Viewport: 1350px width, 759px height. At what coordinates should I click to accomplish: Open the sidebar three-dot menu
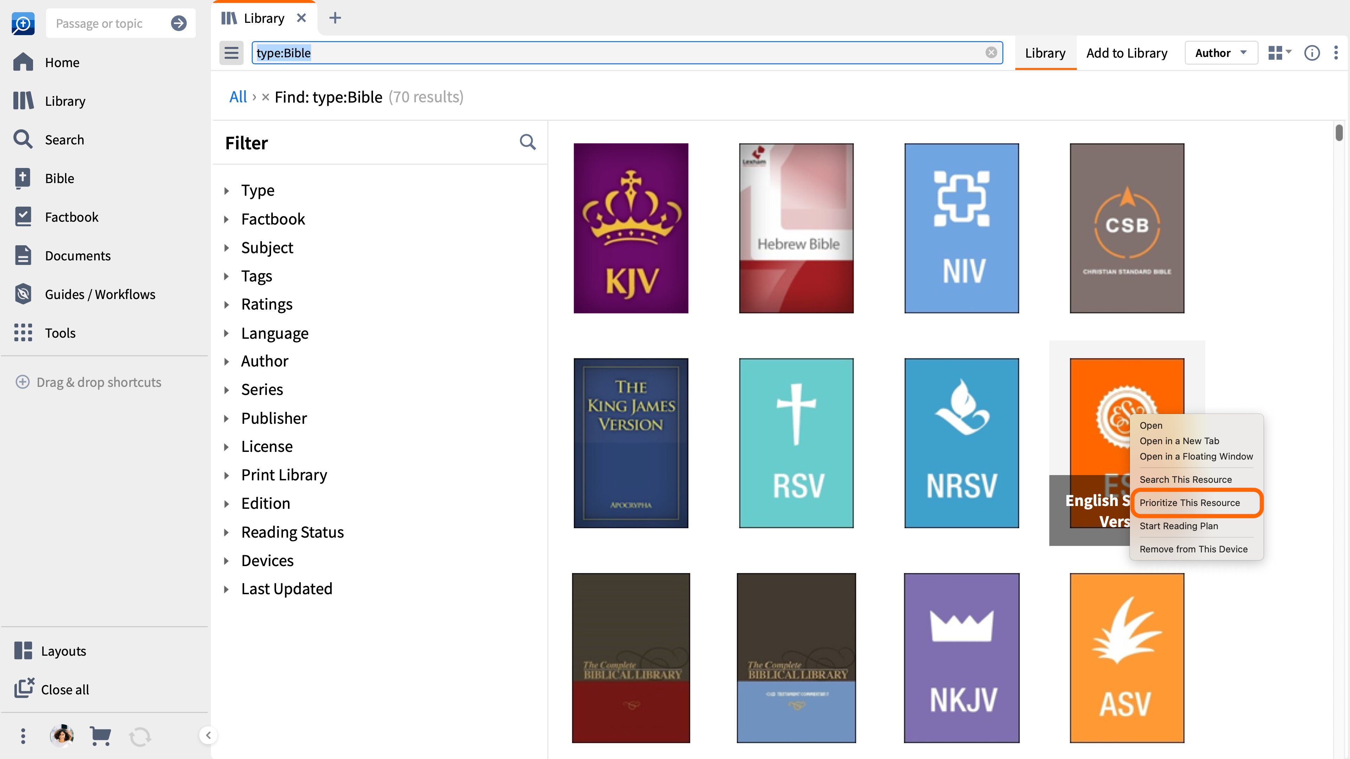point(23,736)
